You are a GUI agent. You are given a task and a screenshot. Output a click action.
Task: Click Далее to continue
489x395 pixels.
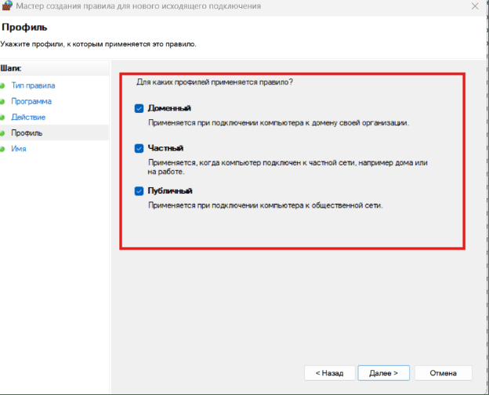(x=385, y=372)
